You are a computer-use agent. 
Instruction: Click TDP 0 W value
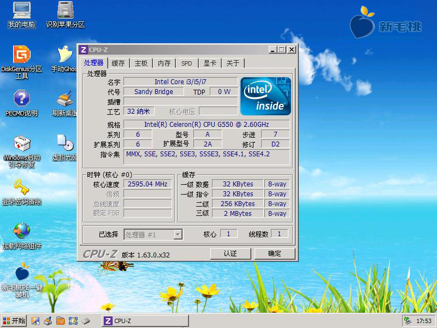(224, 91)
